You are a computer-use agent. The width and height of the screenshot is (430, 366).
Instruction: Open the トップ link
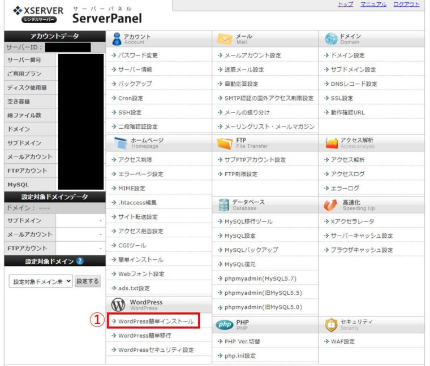346,5
